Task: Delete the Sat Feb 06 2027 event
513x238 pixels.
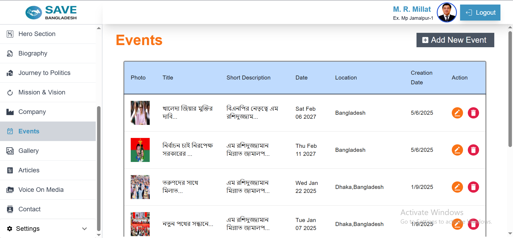Action: (x=473, y=113)
